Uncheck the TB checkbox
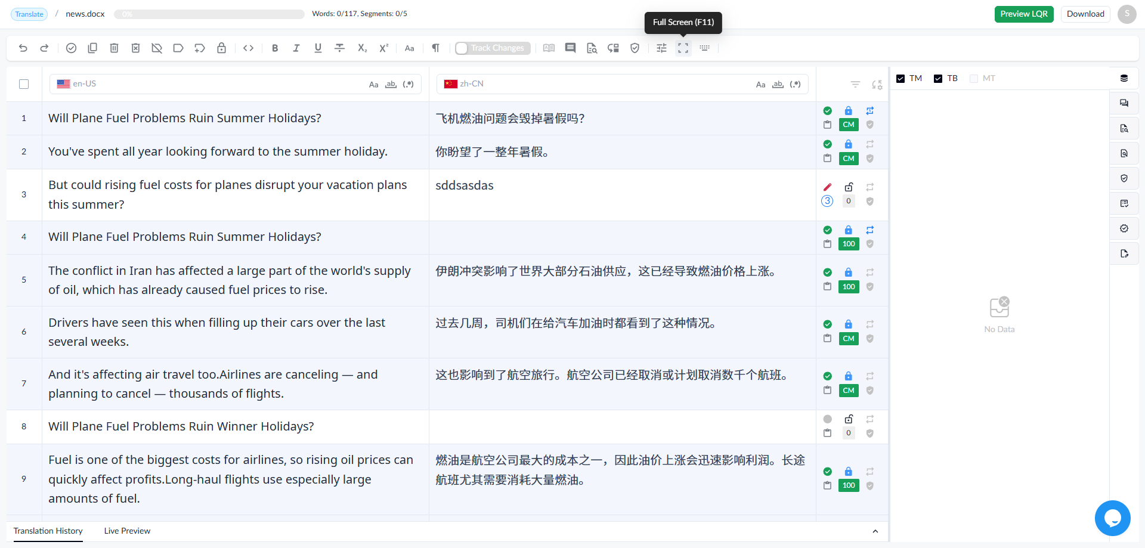 pos(938,79)
